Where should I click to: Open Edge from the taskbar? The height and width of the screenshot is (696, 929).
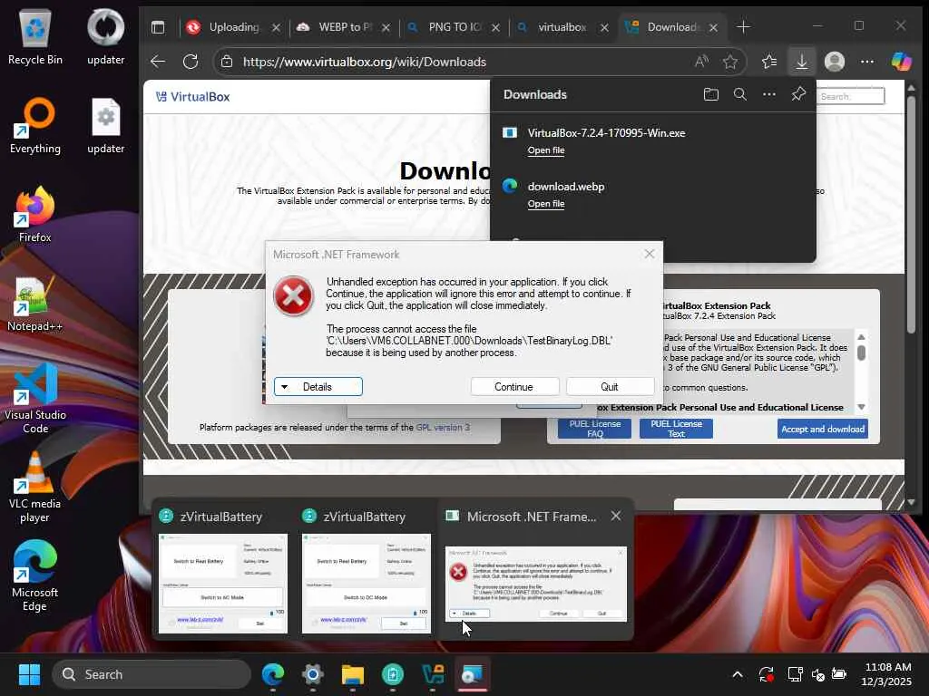coord(273,674)
